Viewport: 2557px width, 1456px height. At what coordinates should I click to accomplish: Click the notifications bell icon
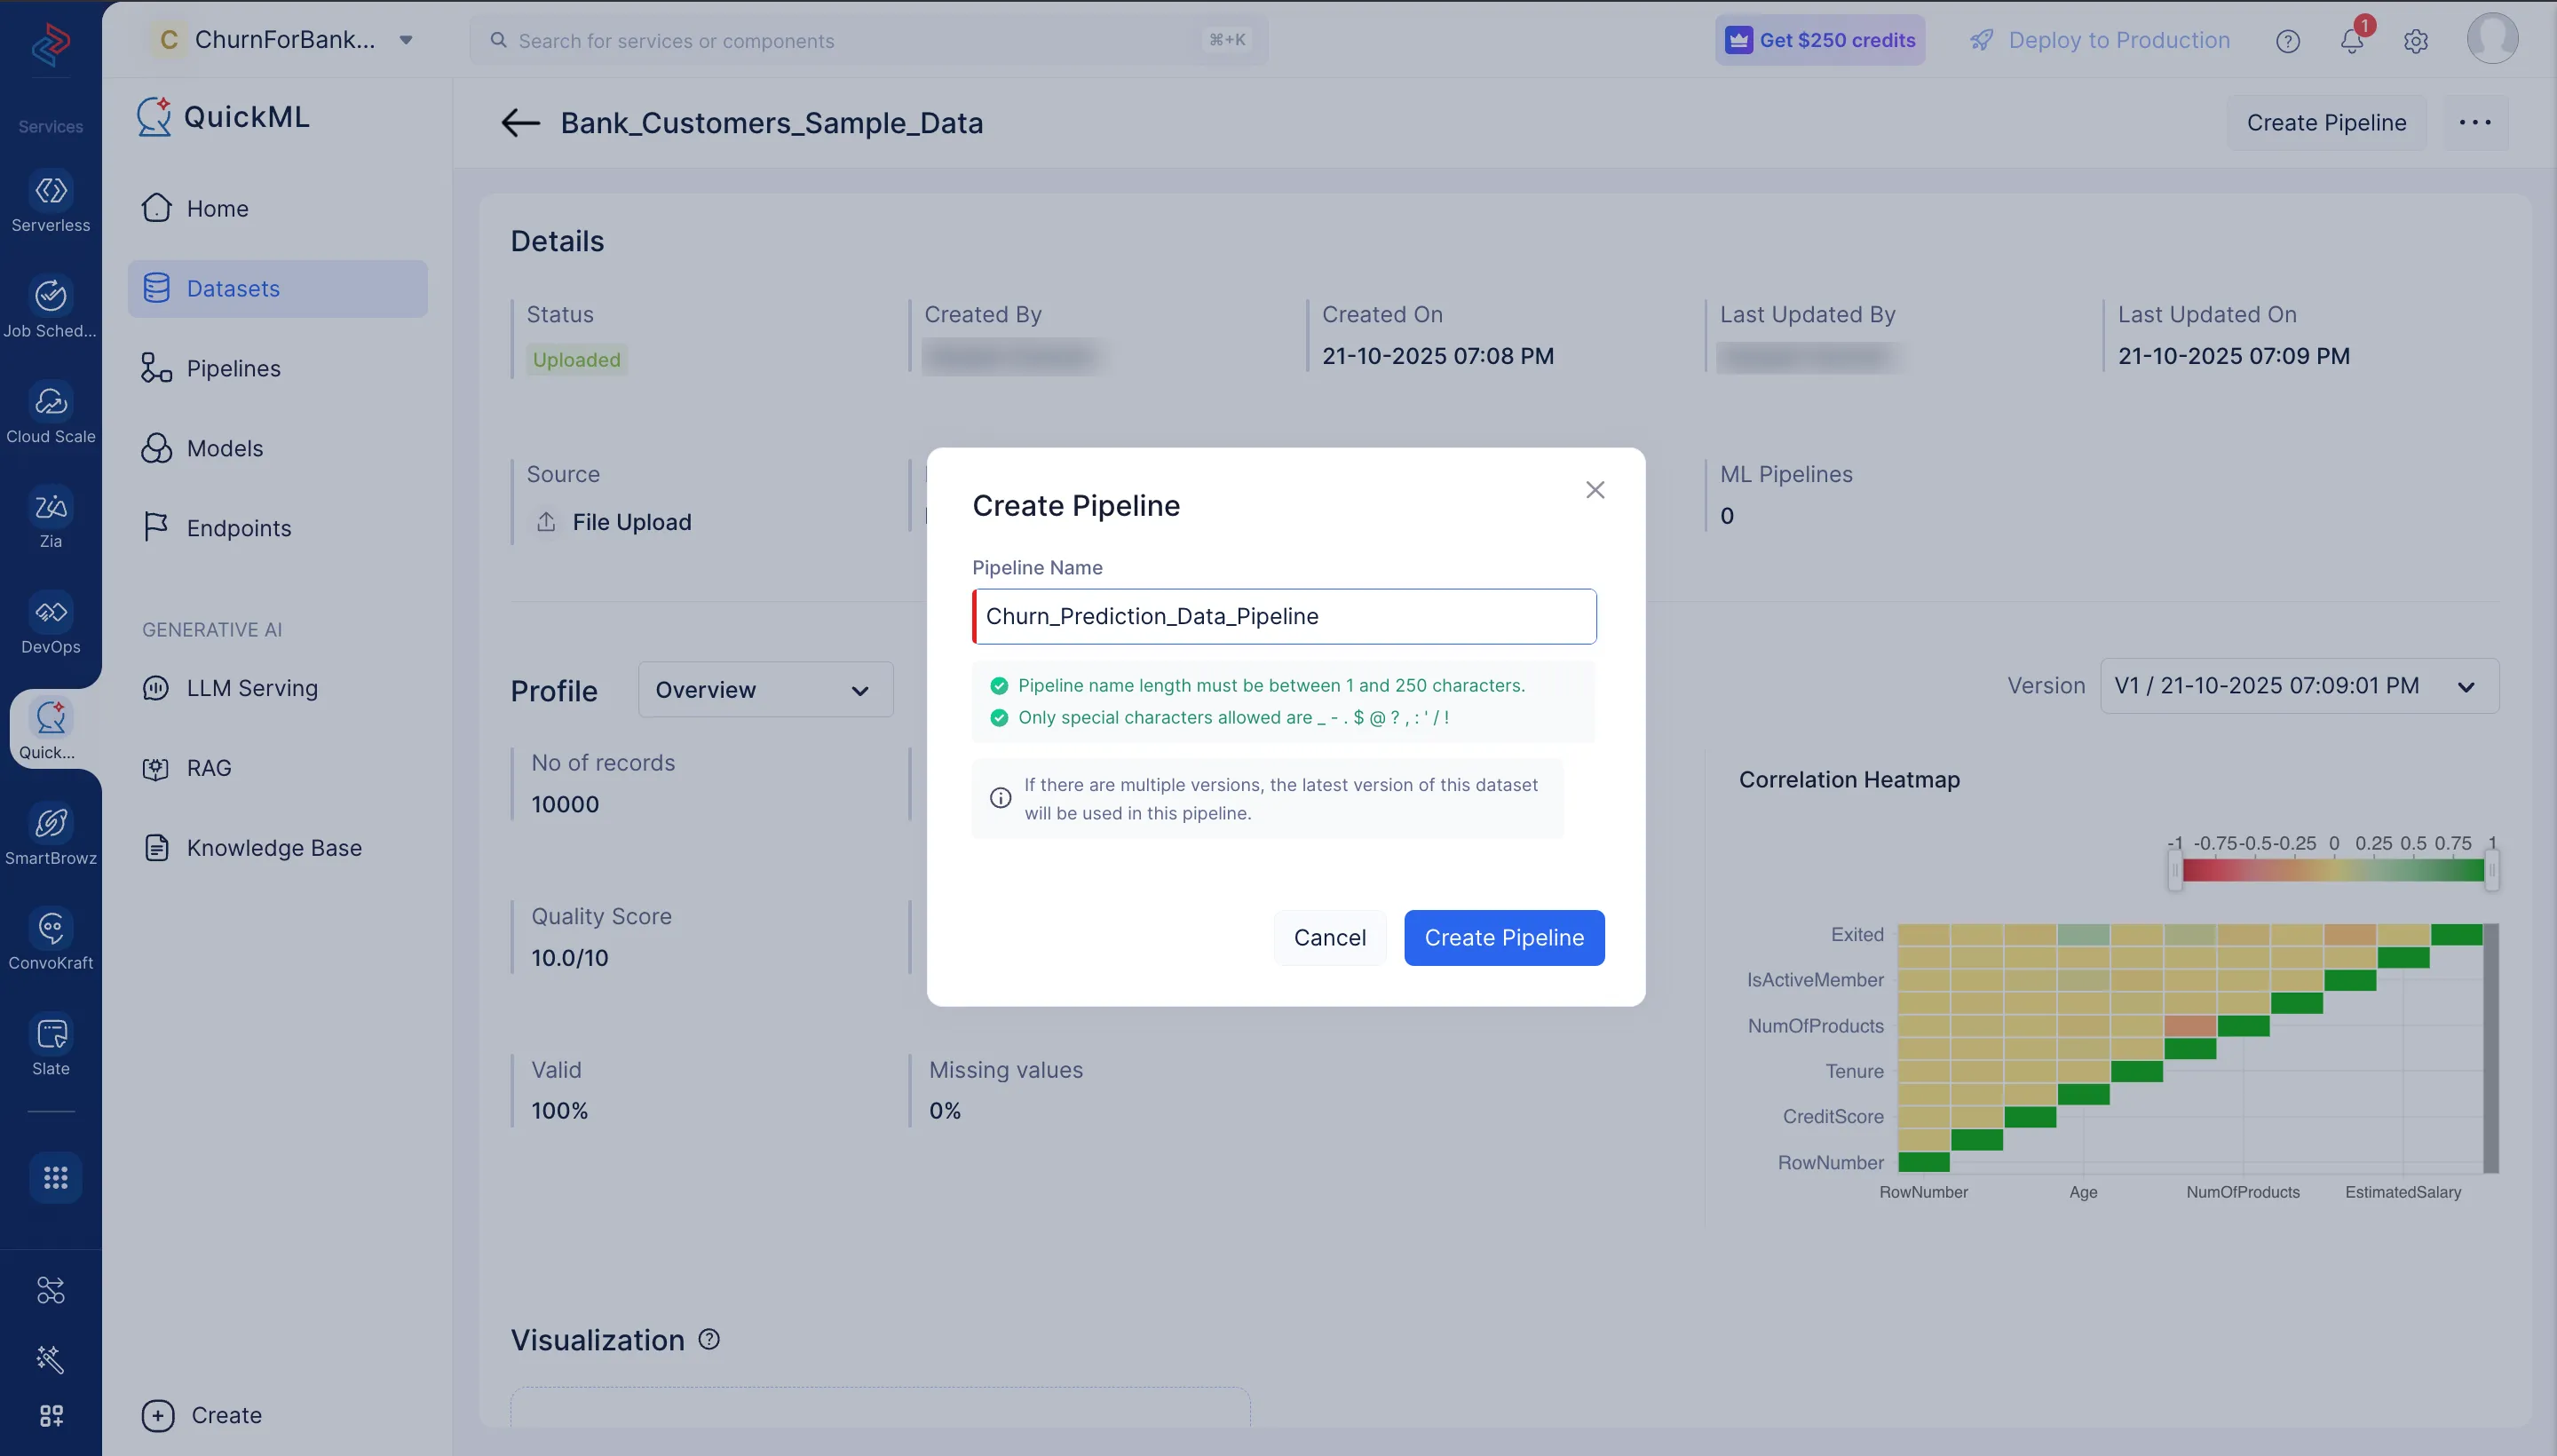click(x=2351, y=41)
